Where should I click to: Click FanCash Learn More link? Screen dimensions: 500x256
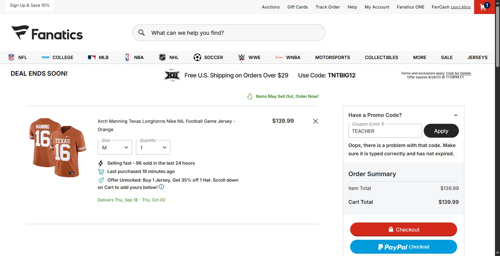click(x=461, y=7)
